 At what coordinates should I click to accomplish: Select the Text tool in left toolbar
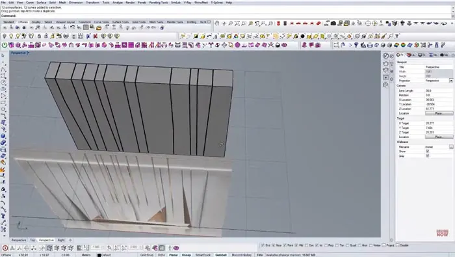coord(3,216)
